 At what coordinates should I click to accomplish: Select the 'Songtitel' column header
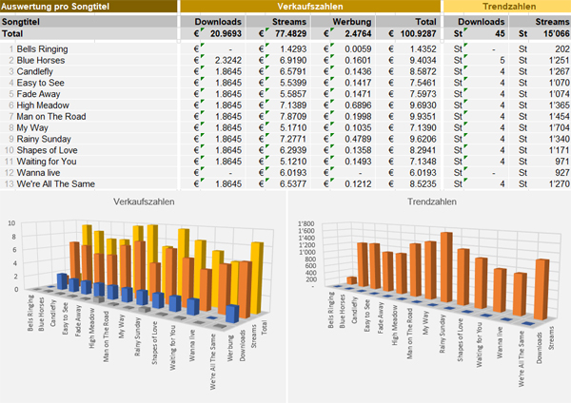coord(89,22)
